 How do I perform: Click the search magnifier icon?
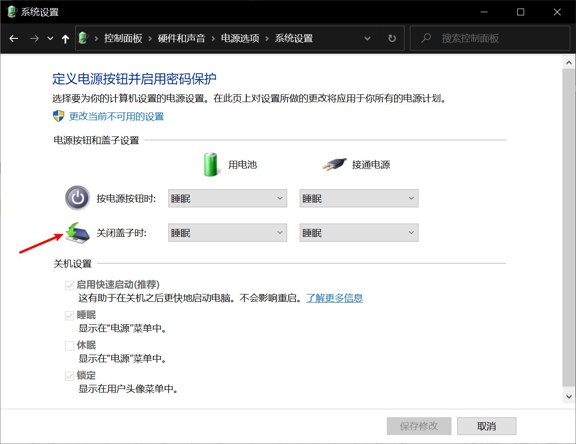(426, 38)
